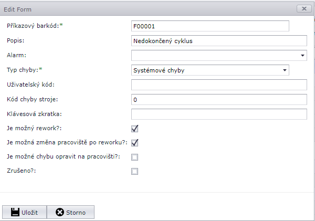Viewport: 315px width, 221px height.
Task: Uncheck the 'Je možný rework?' checkbox
Action: click(135, 128)
